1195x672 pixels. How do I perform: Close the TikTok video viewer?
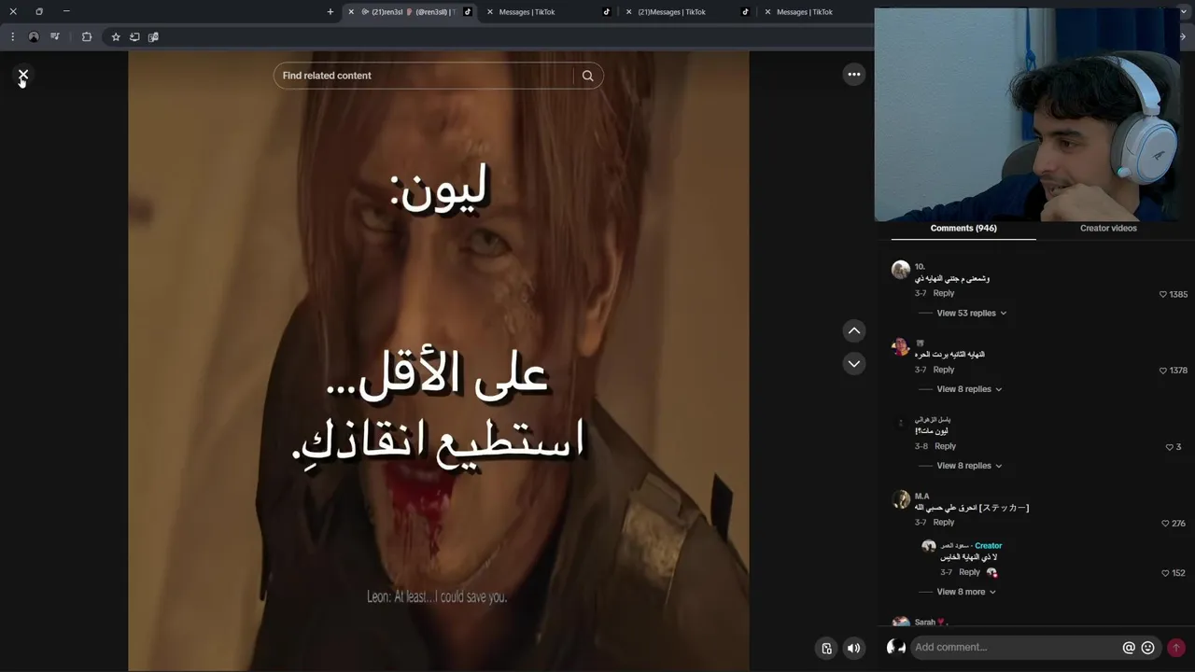[23, 75]
